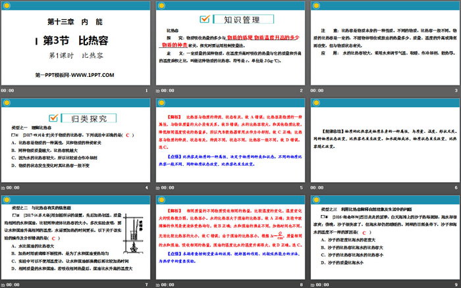This screenshot has width=461, height=288.
Task: Select slide 4 thumbnail with 归类探究 heading
Action: coord(76,140)
